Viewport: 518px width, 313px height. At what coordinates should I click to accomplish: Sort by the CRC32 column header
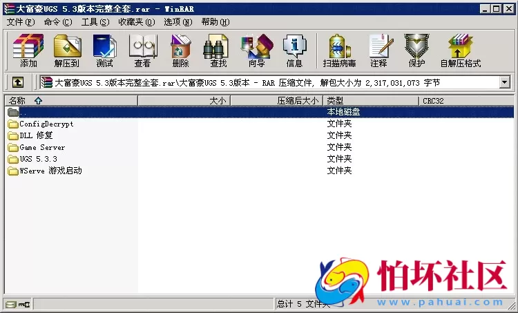coord(466,100)
